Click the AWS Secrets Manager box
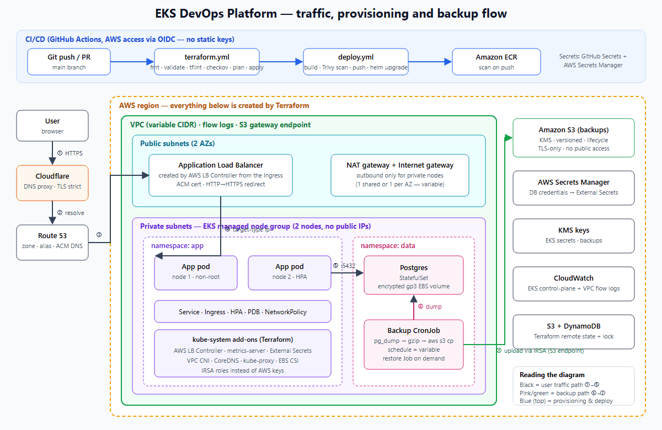Screen dimensions: 662x430 click(574, 187)
